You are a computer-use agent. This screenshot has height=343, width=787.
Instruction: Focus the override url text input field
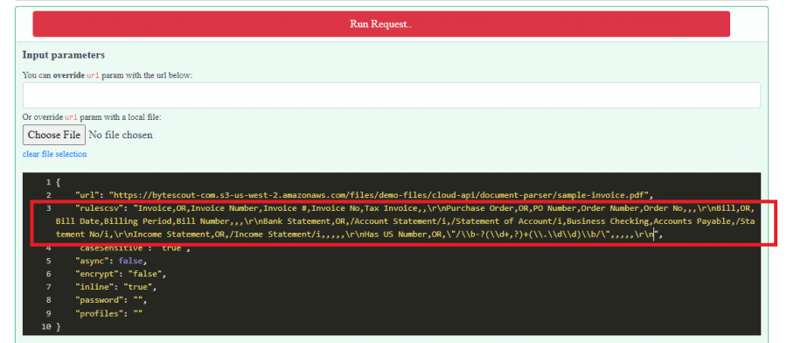click(392, 95)
